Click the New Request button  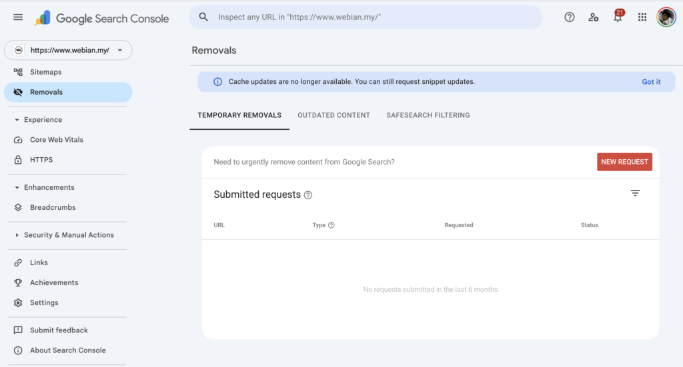(x=624, y=162)
